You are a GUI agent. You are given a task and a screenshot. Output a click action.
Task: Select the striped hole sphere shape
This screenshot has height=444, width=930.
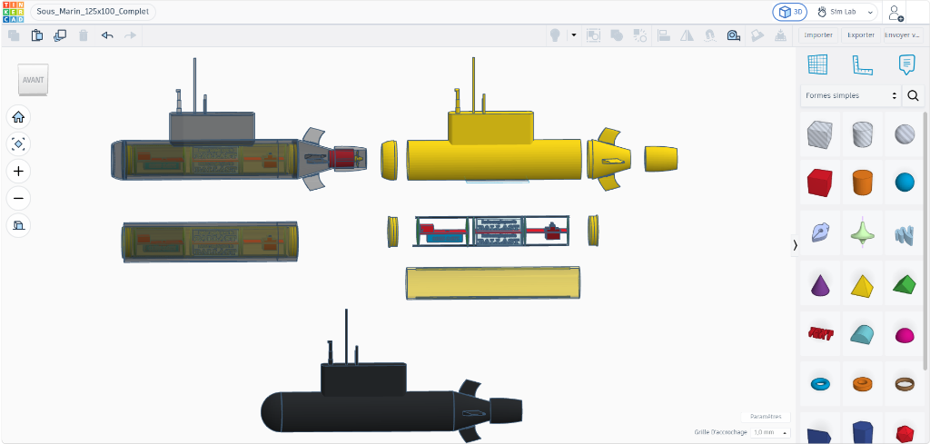(x=905, y=134)
